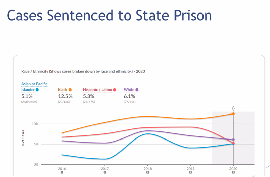Viewport: 270px width, 177px height.
Task: Open the info icon below 2020
Action: click(233, 173)
